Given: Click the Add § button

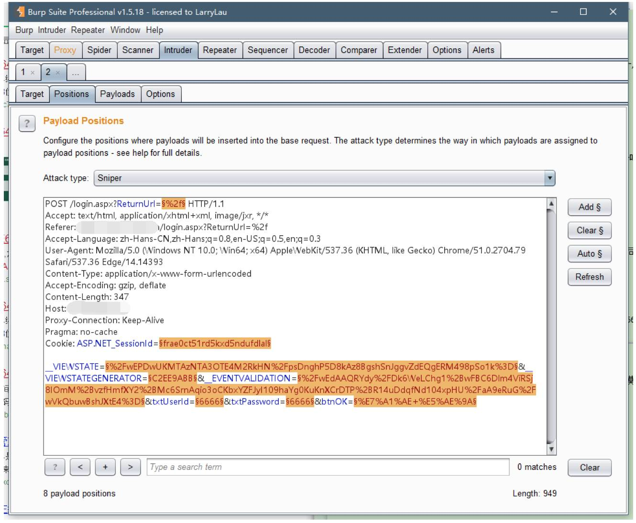Looking at the screenshot, I should pos(590,207).
